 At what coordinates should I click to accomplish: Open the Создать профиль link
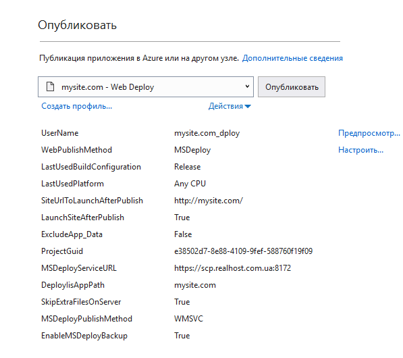click(76, 106)
